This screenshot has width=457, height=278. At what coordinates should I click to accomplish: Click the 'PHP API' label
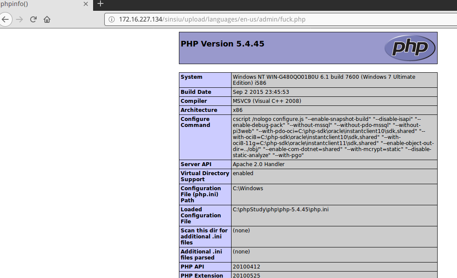point(192,267)
